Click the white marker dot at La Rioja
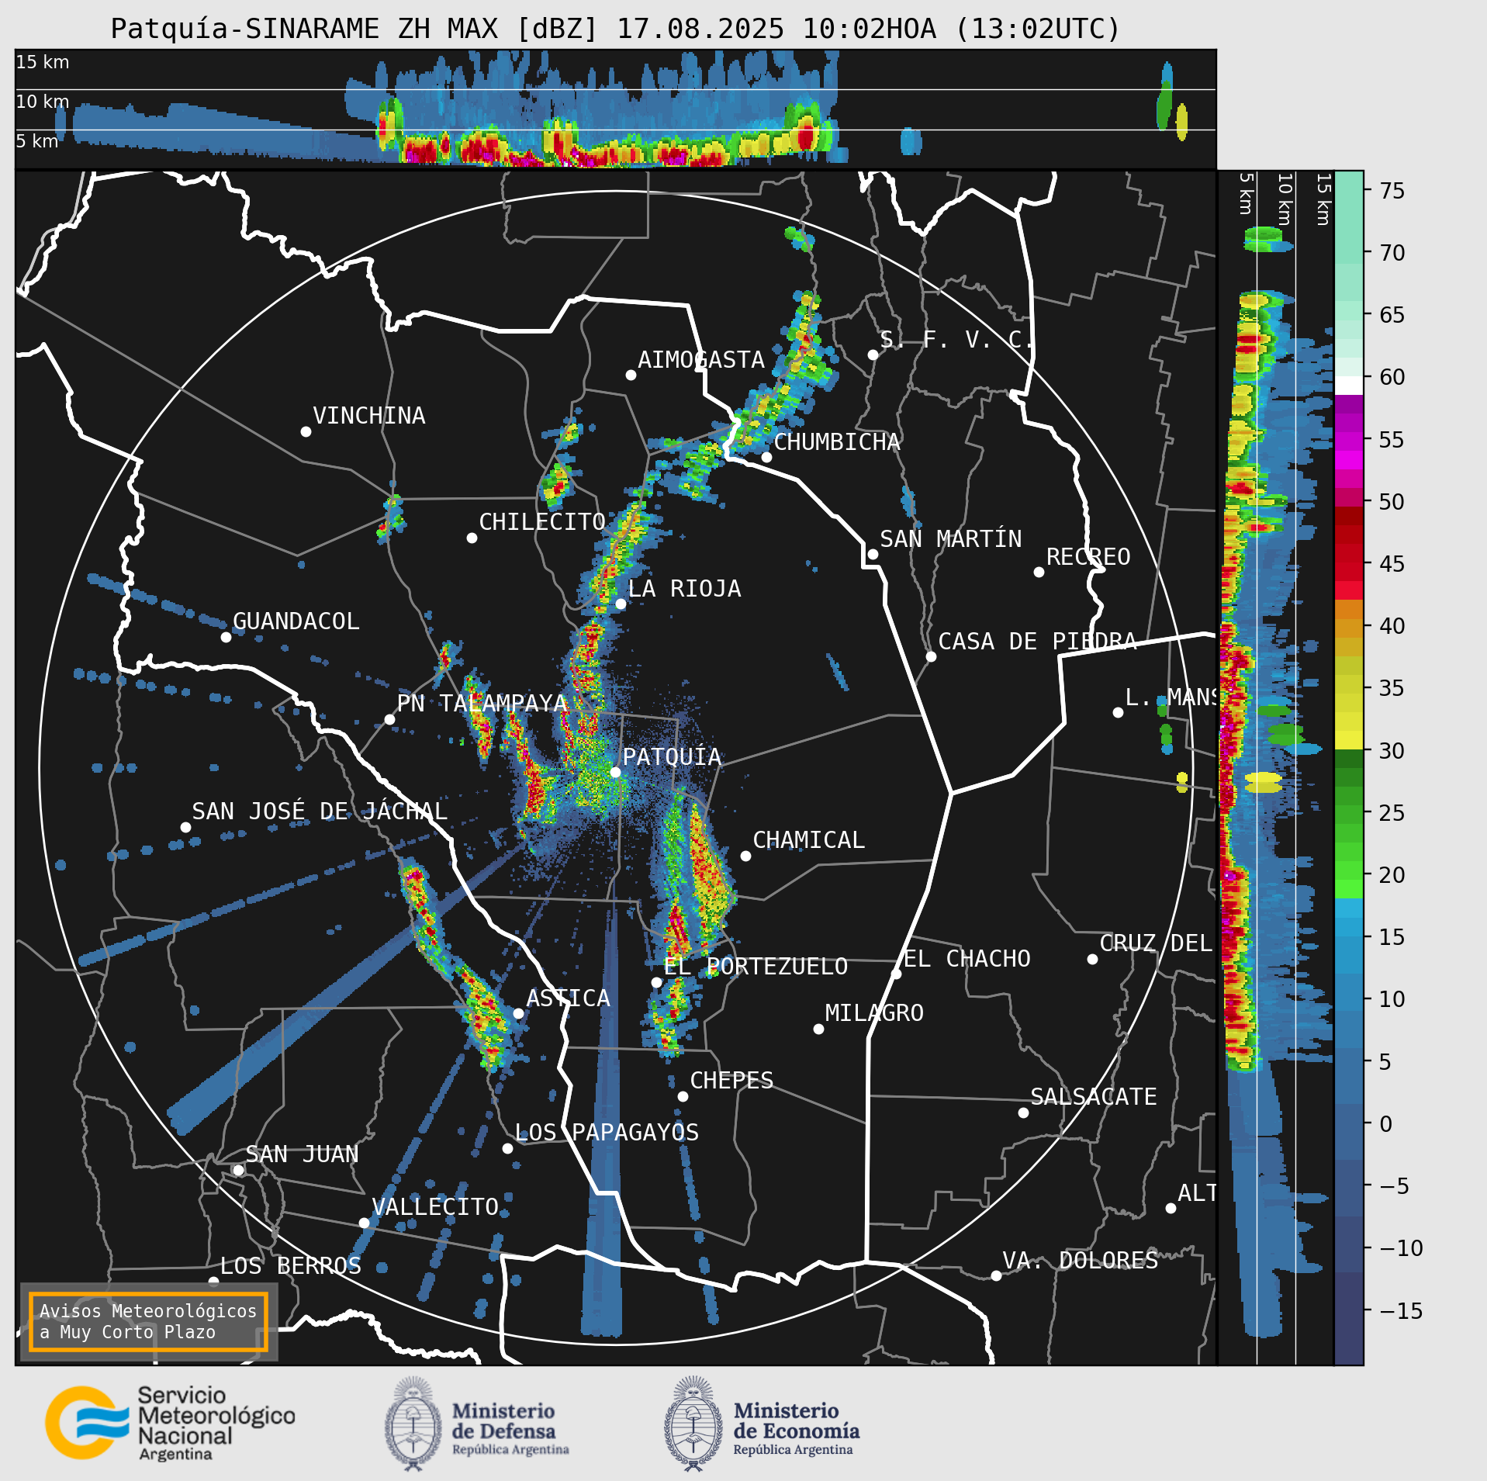This screenshot has height=1481, width=1487. point(621,604)
